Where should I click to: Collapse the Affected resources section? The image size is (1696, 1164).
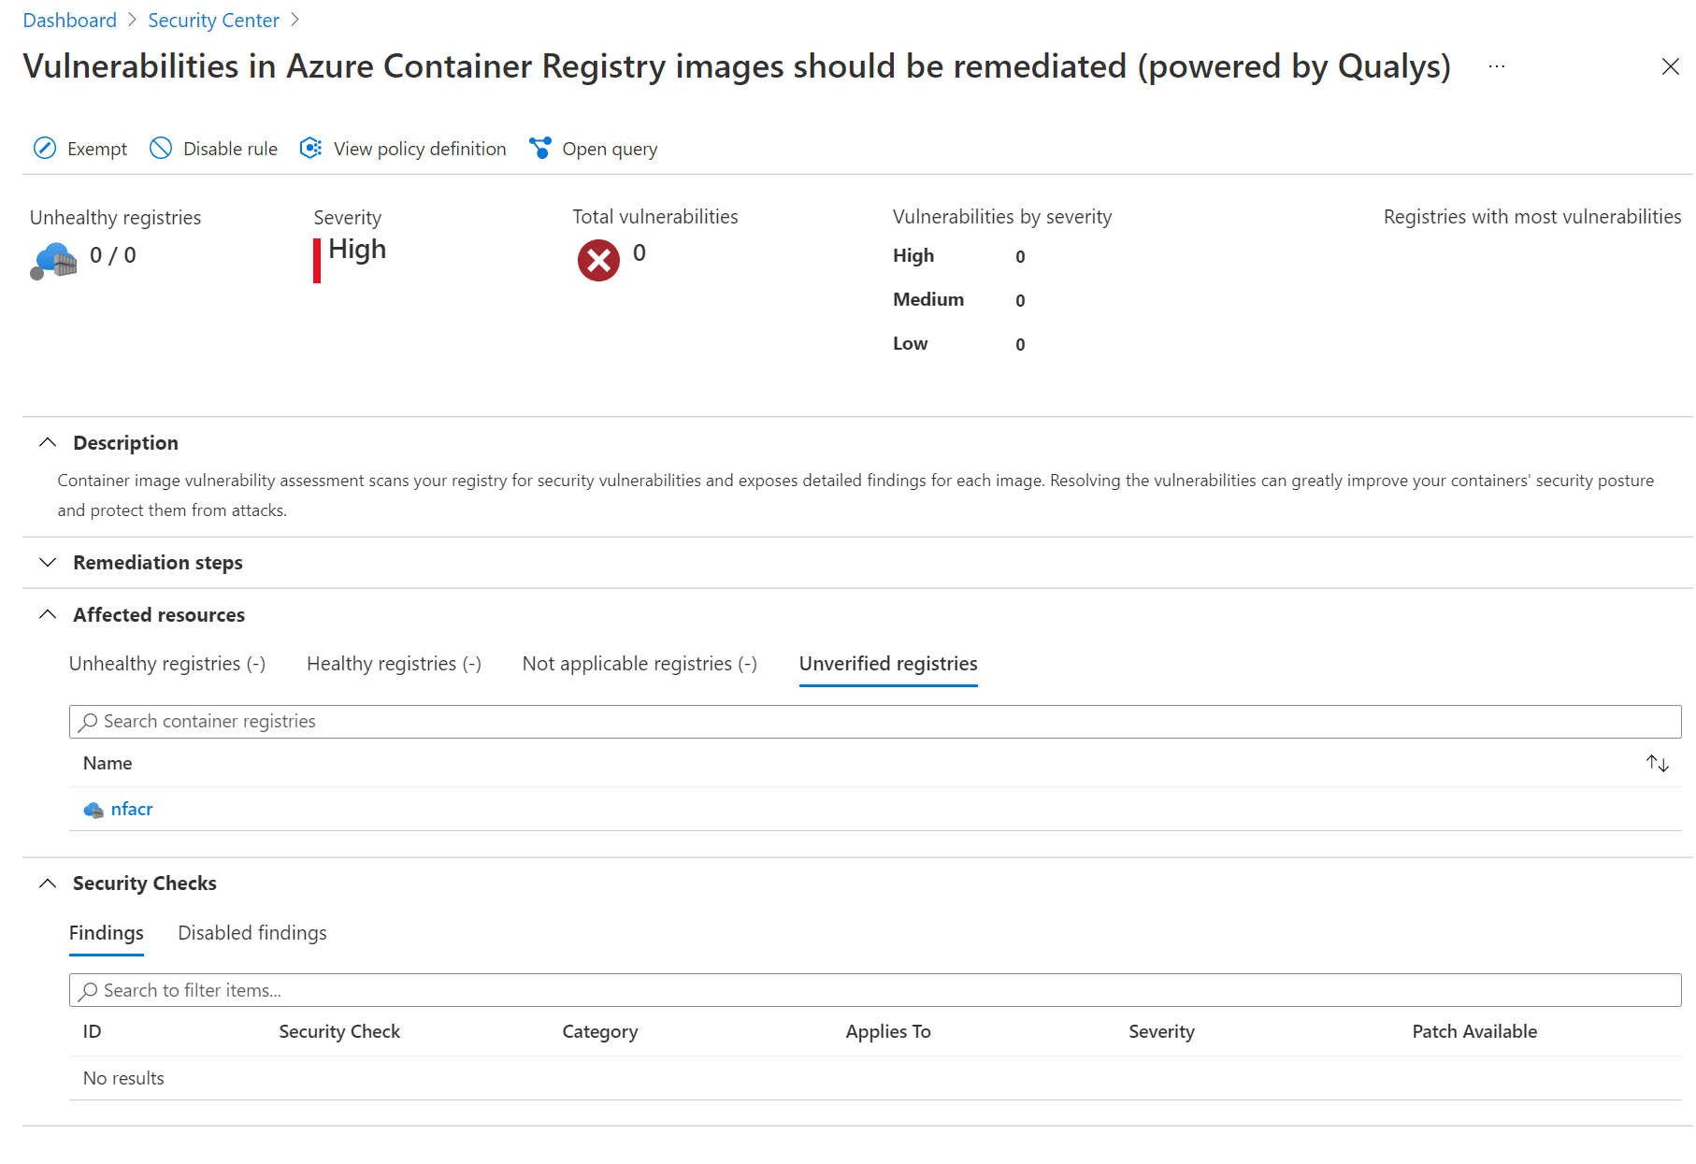tap(48, 614)
